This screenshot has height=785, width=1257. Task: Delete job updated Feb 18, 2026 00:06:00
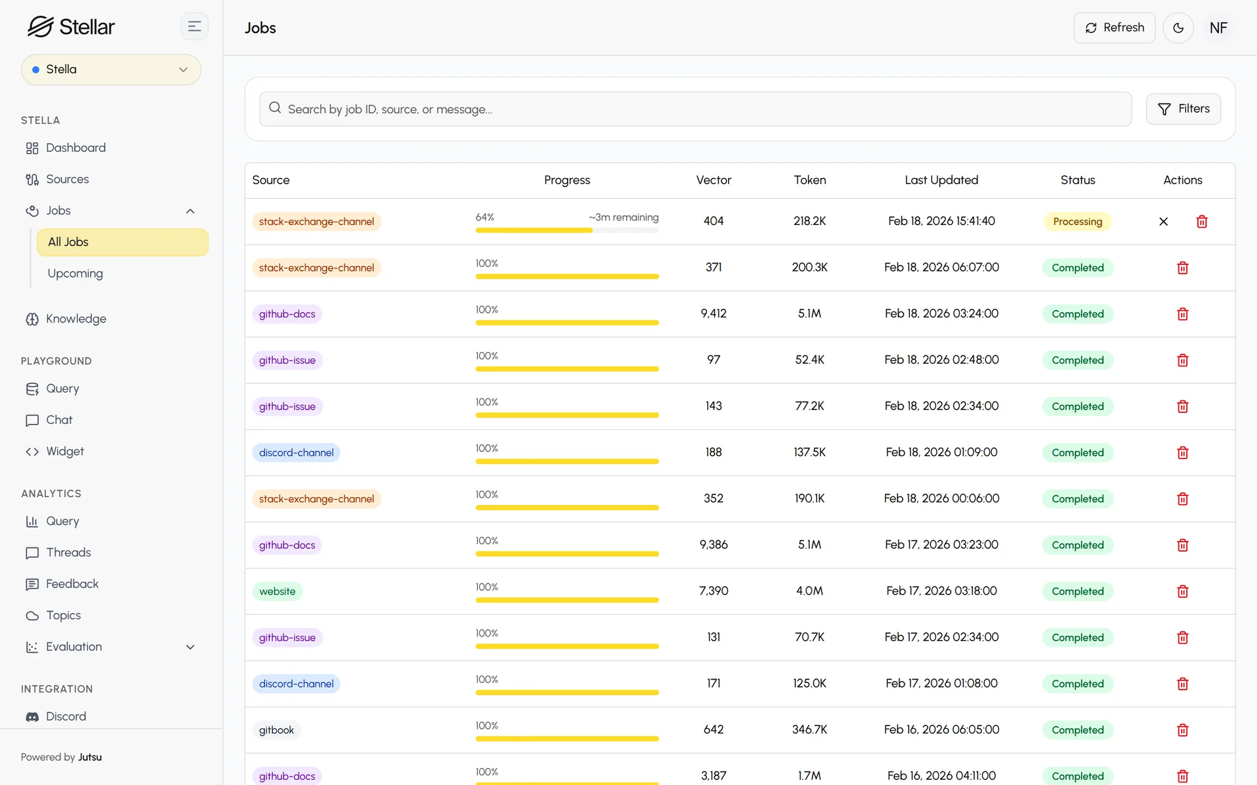(x=1182, y=499)
